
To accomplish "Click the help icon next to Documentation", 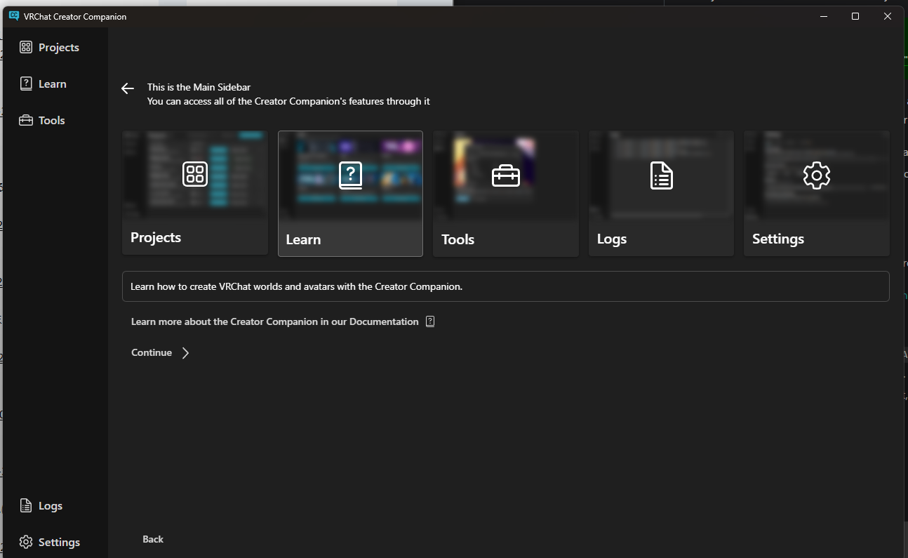I will [x=430, y=321].
